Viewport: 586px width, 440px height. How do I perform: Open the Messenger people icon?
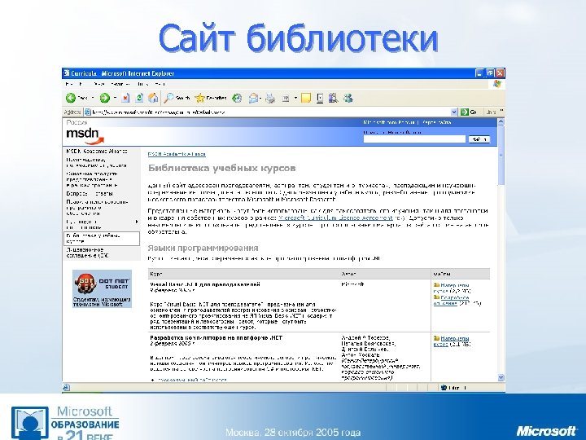(348, 98)
